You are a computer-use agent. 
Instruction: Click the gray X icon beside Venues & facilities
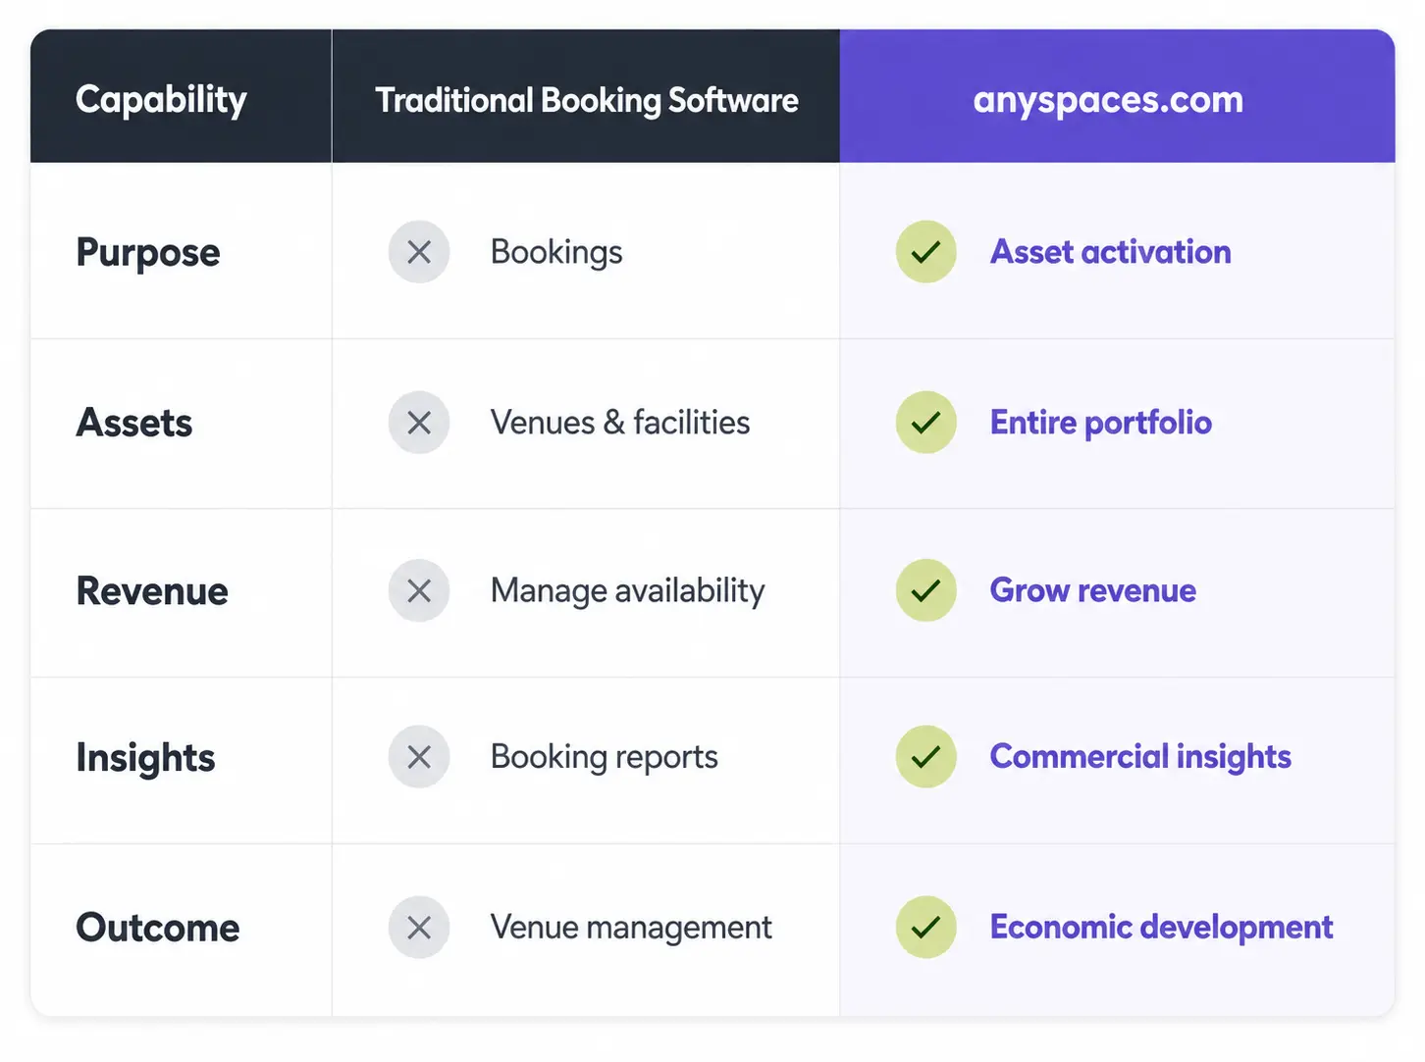(419, 423)
